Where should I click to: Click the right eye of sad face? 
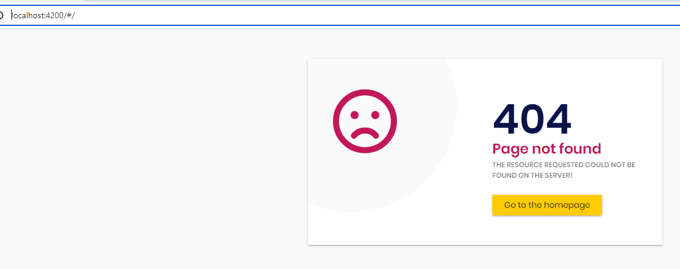point(375,115)
